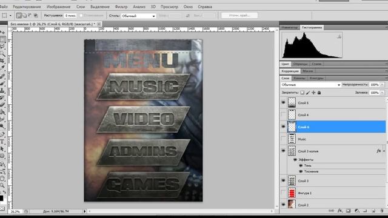Click the Subtract from selection icon

(30, 16)
